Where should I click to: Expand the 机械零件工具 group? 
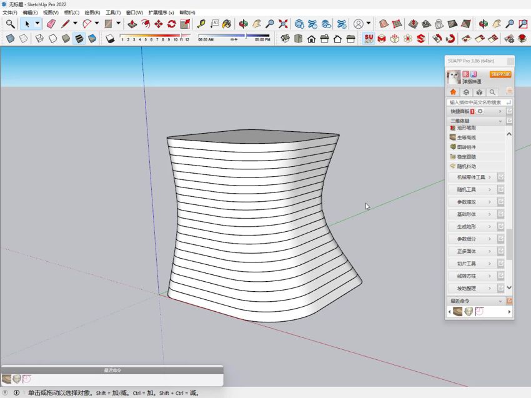474,177
